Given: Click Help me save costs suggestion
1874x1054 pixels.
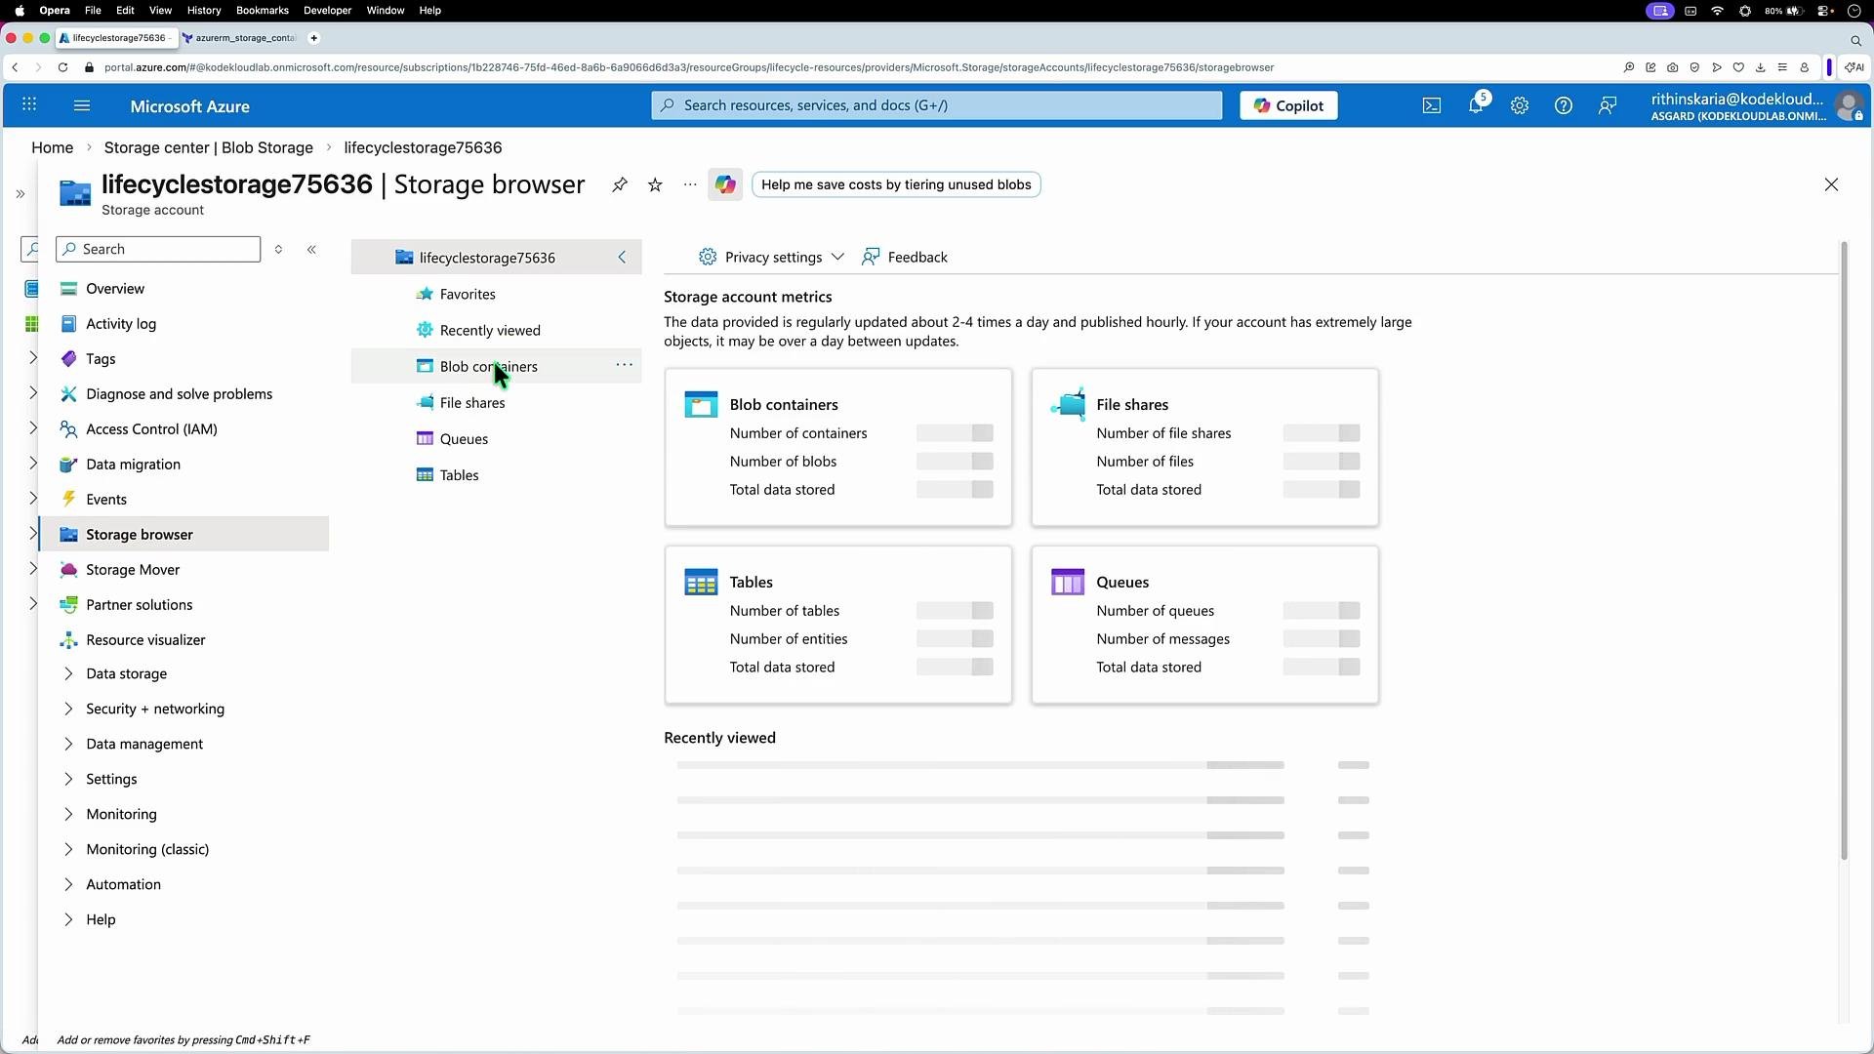Looking at the screenshot, I should 896,184.
